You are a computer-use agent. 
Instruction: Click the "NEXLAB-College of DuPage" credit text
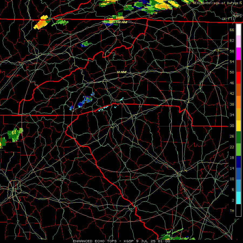point(216,3)
